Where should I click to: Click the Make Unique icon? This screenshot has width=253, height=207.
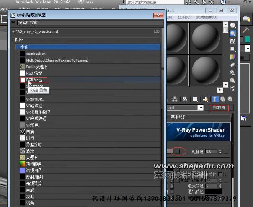[x=175, y=99]
